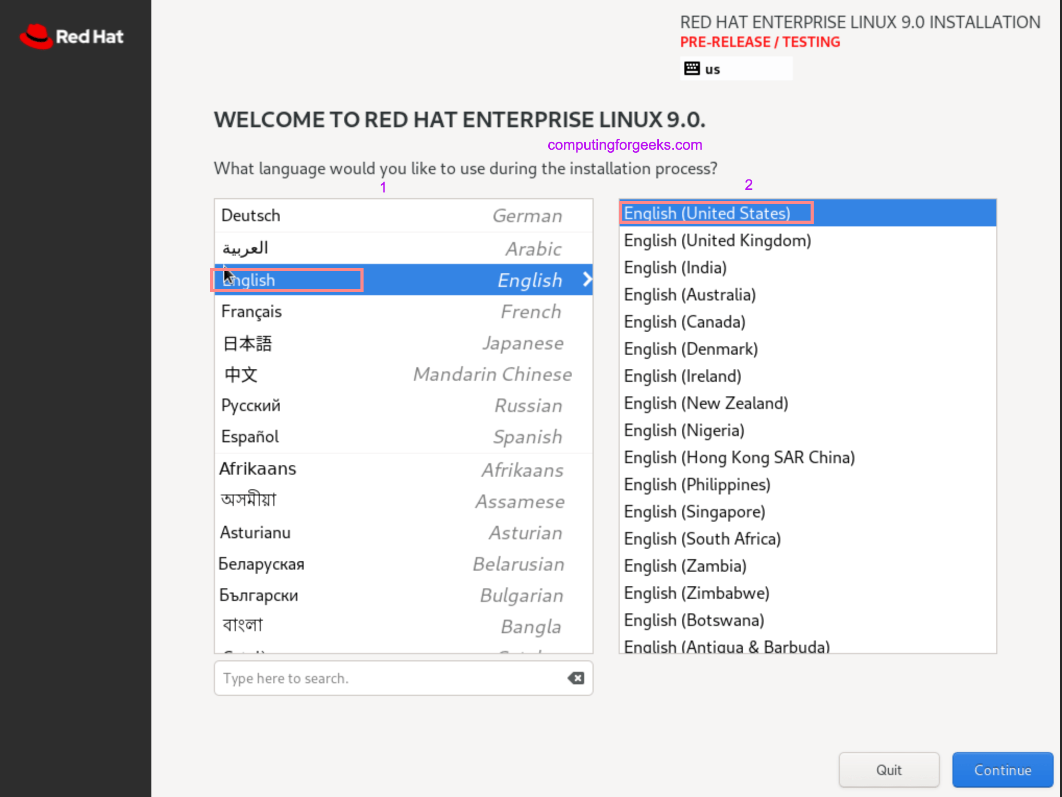This screenshot has height=797, width=1062.
Task: Choose English (India) locale
Action: coord(807,268)
